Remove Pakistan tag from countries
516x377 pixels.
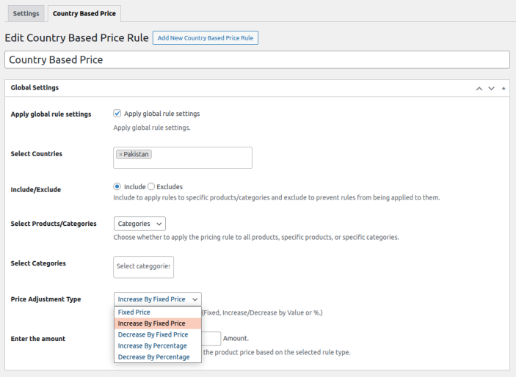(x=120, y=154)
